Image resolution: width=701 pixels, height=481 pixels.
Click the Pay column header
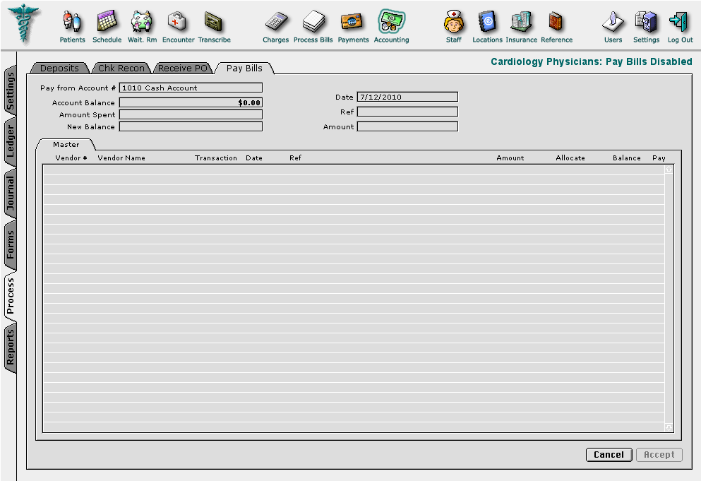point(659,158)
